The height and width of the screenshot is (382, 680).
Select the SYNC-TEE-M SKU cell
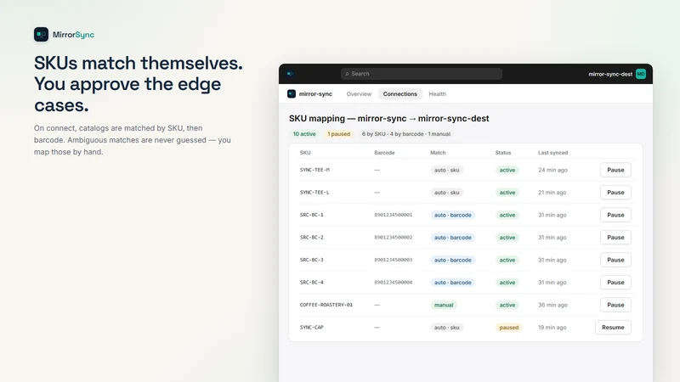pyautogui.click(x=314, y=171)
